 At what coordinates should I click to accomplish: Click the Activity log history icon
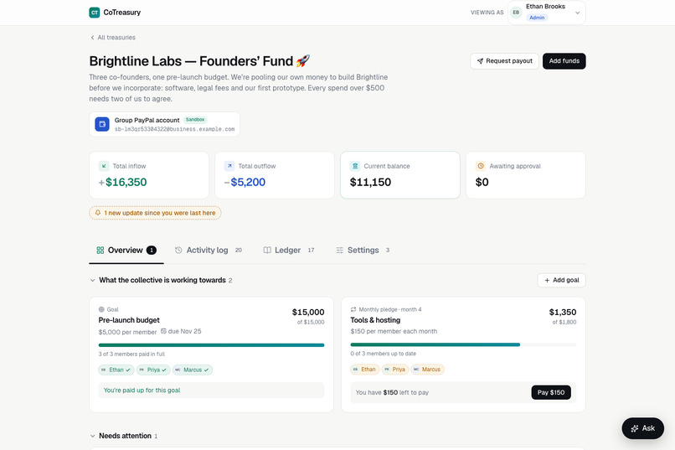(x=178, y=251)
